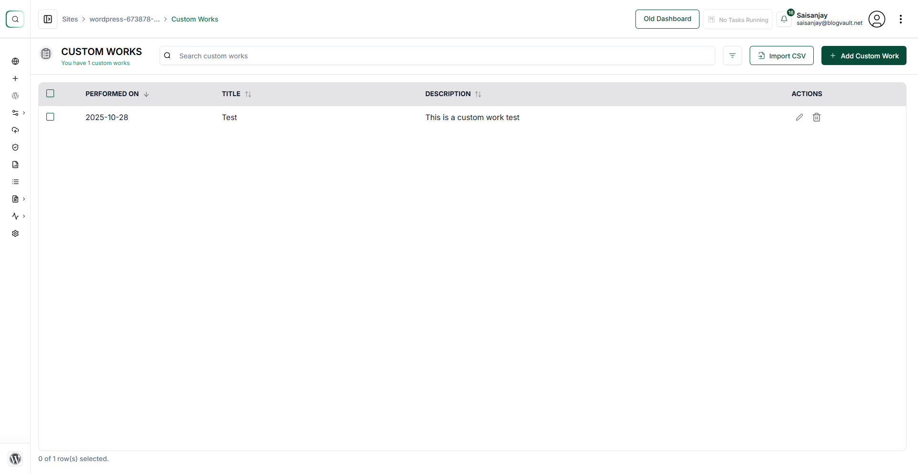Open the WordPress admin icon in sidebar
The image size is (918, 474).
[x=15, y=96]
